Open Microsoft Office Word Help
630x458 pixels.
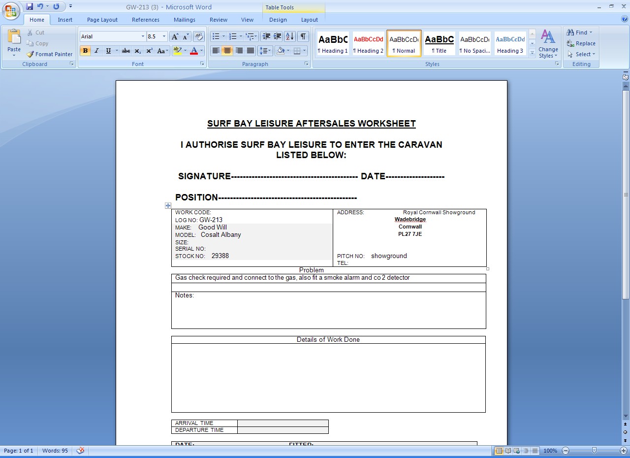[x=625, y=19]
